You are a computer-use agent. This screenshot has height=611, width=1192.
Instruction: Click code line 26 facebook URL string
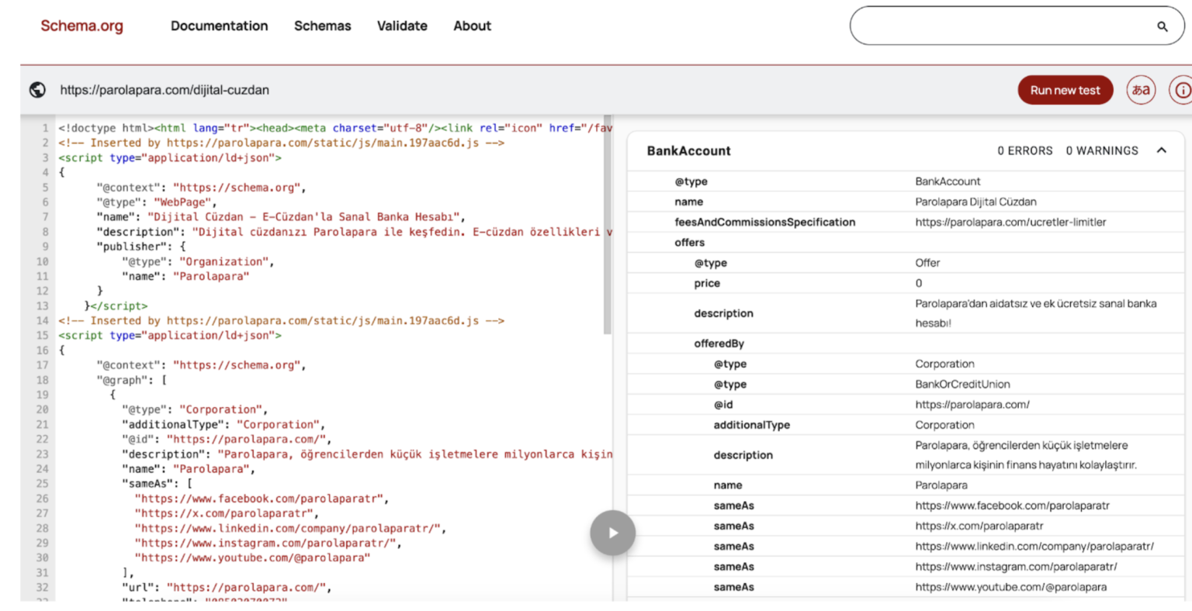[x=262, y=499]
